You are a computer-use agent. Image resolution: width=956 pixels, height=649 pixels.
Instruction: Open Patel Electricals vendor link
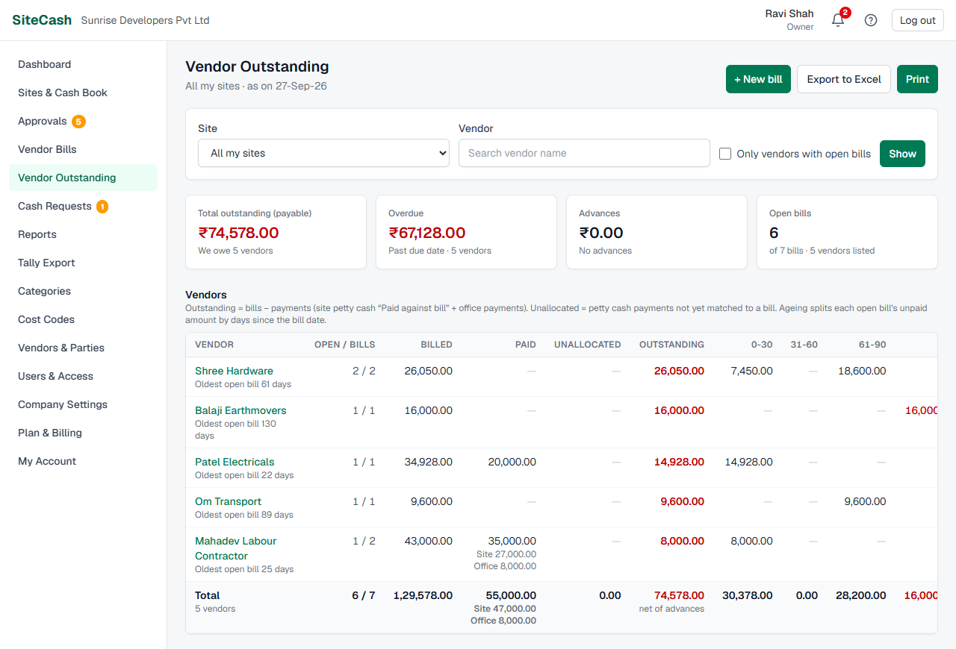coord(235,462)
